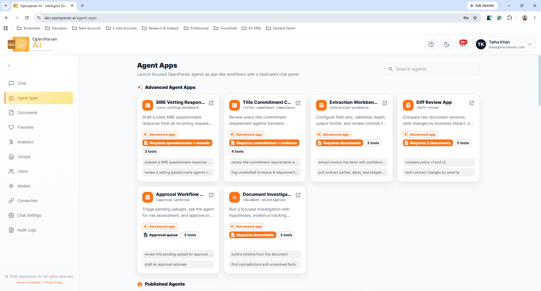541x291 pixels.
Task: Select prompt 'draft an approval rationale'
Action: [x=178, y=264]
